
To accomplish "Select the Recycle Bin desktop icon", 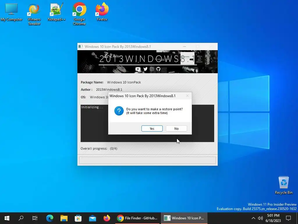I will click(283, 185).
